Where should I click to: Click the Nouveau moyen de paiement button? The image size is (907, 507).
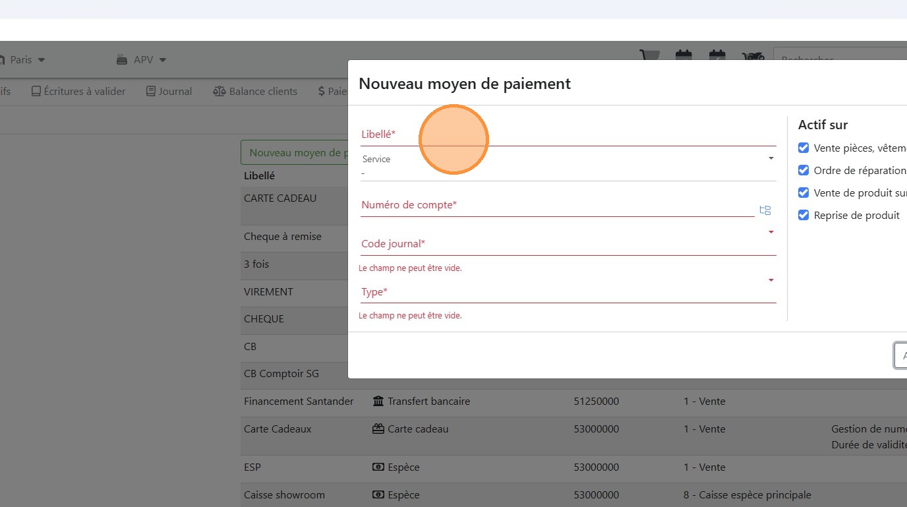(x=295, y=153)
